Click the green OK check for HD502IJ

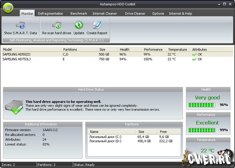(x=194, y=55)
